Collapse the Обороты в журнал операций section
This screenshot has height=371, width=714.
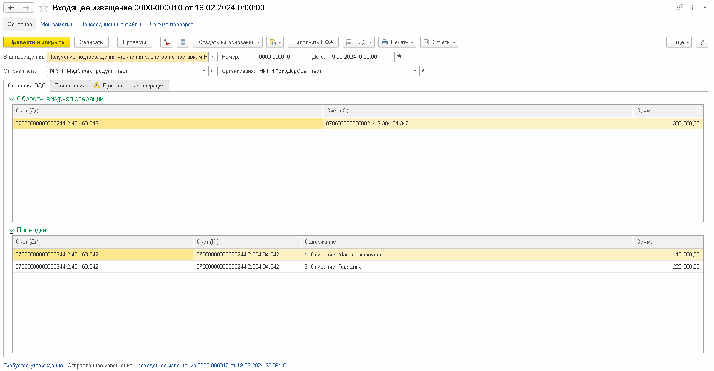coord(11,99)
